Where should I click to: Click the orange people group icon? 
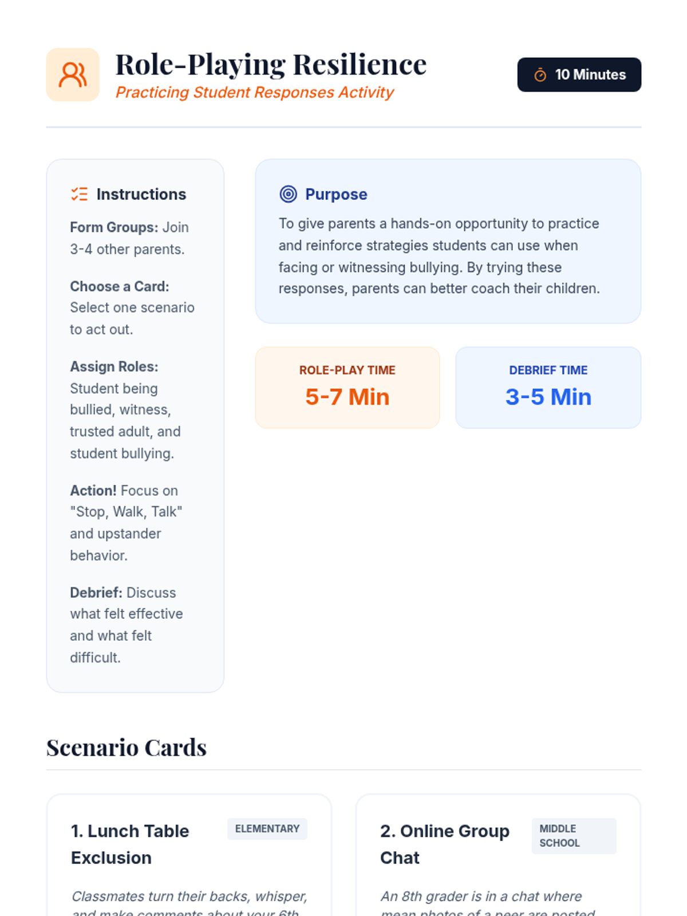click(73, 75)
